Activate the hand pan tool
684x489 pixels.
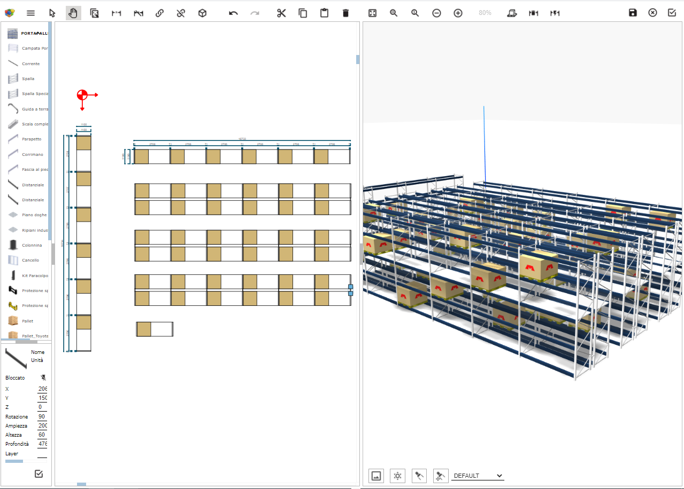(73, 13)
